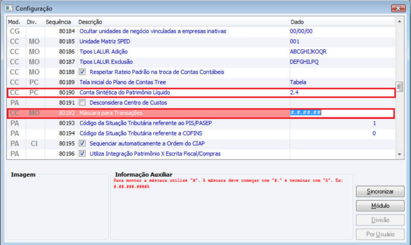Click the Configuração window title icon
This screenshot has width=411, height=245.
coord(9,8)
